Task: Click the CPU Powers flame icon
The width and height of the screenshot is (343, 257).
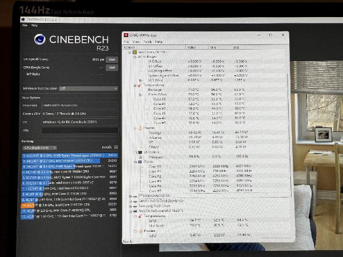Action: click(140, 128)
